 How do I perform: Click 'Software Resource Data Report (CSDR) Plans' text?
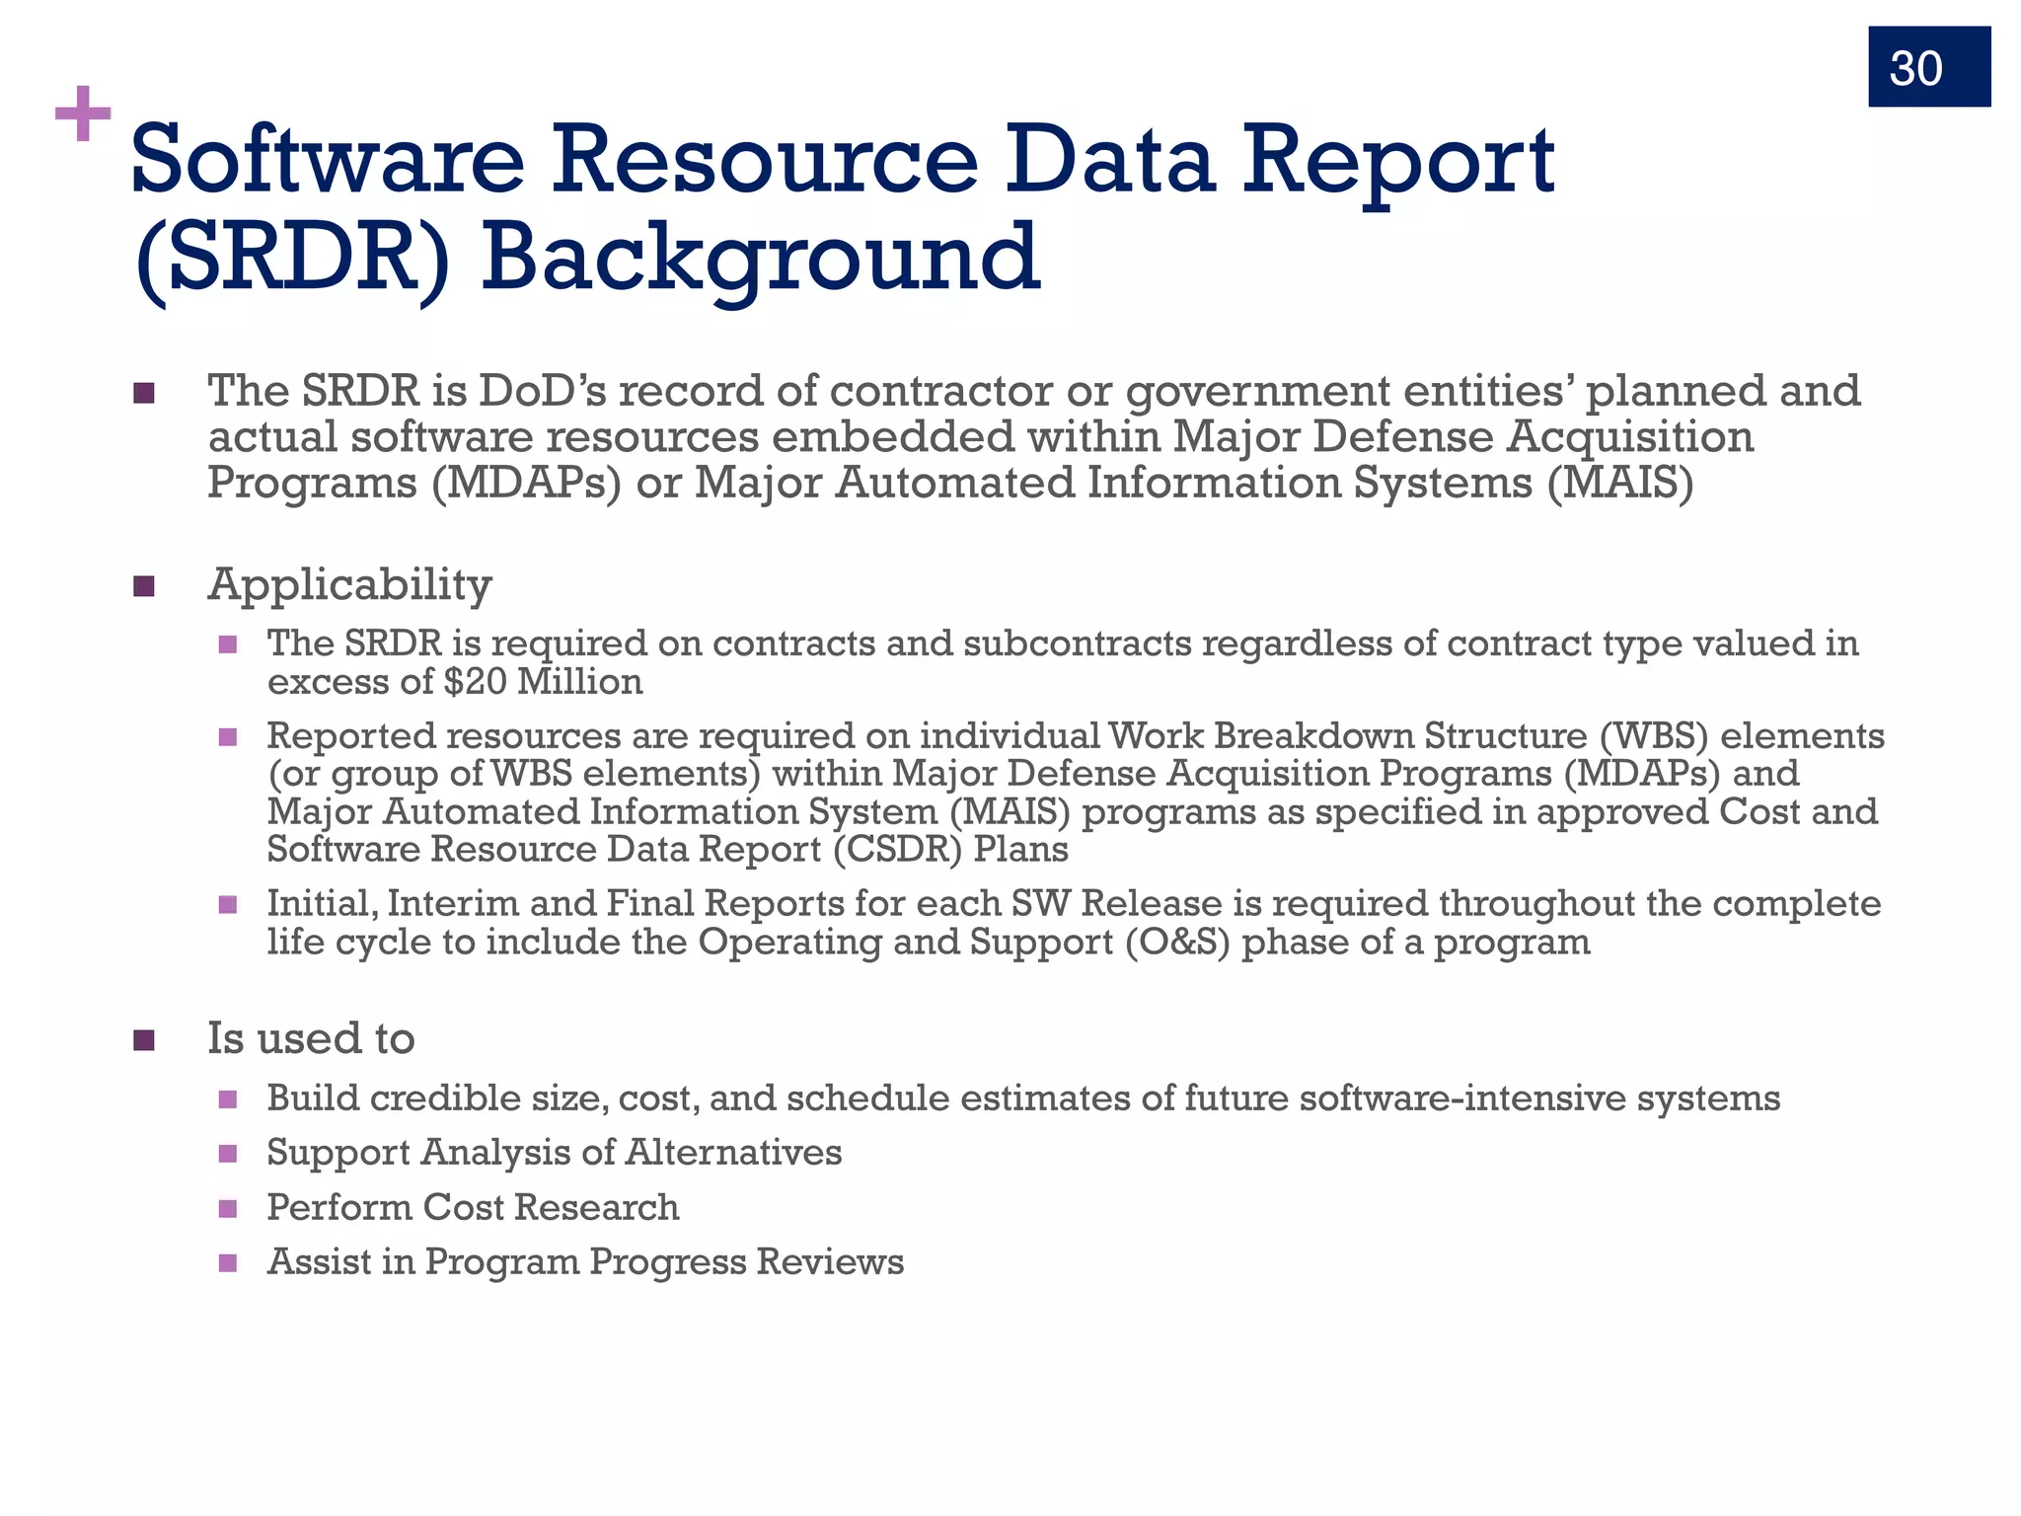(668, 850)
